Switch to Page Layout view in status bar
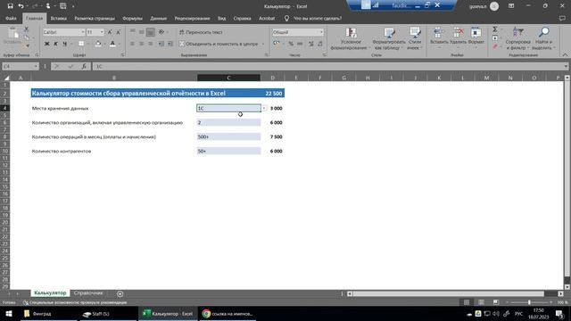This screenshot has width=571, height=321. pos(481,302)
